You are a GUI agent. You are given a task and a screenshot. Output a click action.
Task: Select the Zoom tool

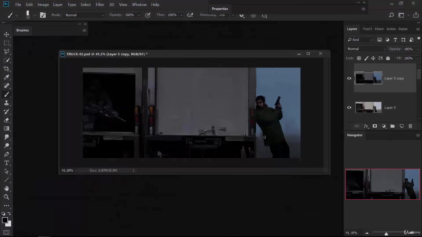(x=7, y=197)
